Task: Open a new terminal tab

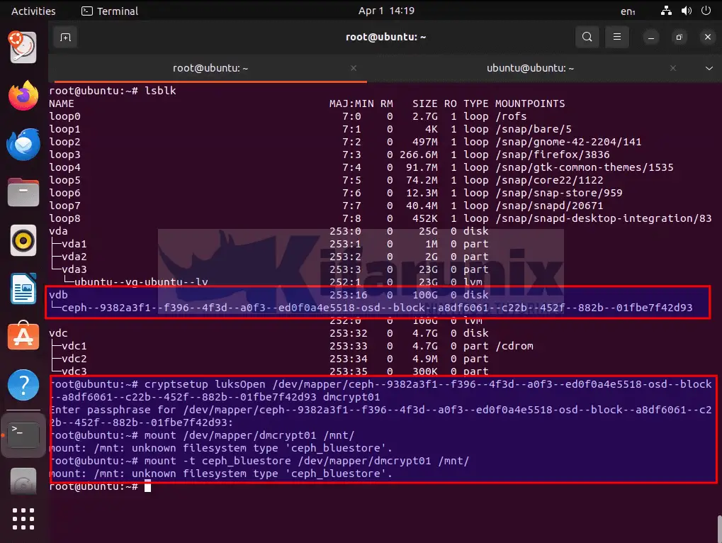Action: pos(65,37)
